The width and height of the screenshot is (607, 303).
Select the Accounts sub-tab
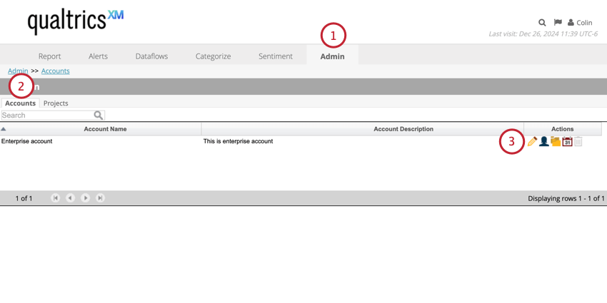coord(20,103)
